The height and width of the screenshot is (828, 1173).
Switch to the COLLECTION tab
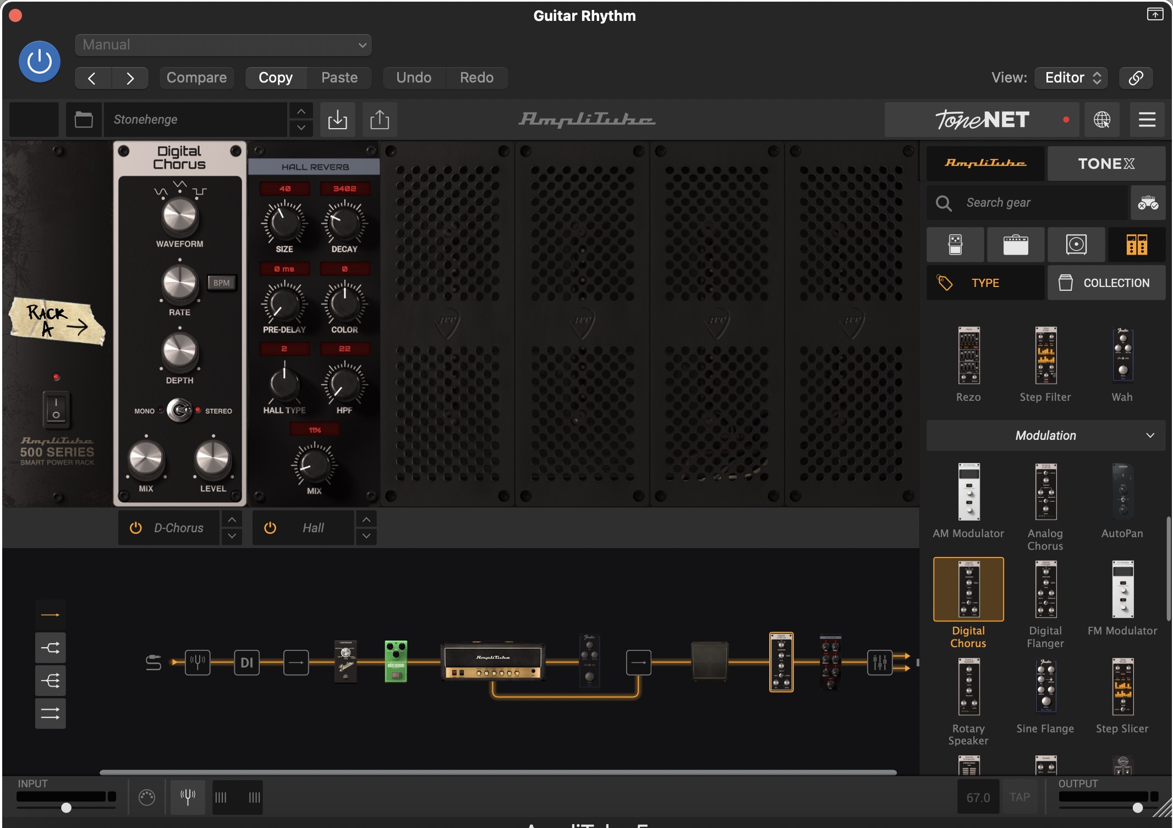click(x=1106, y=283)
